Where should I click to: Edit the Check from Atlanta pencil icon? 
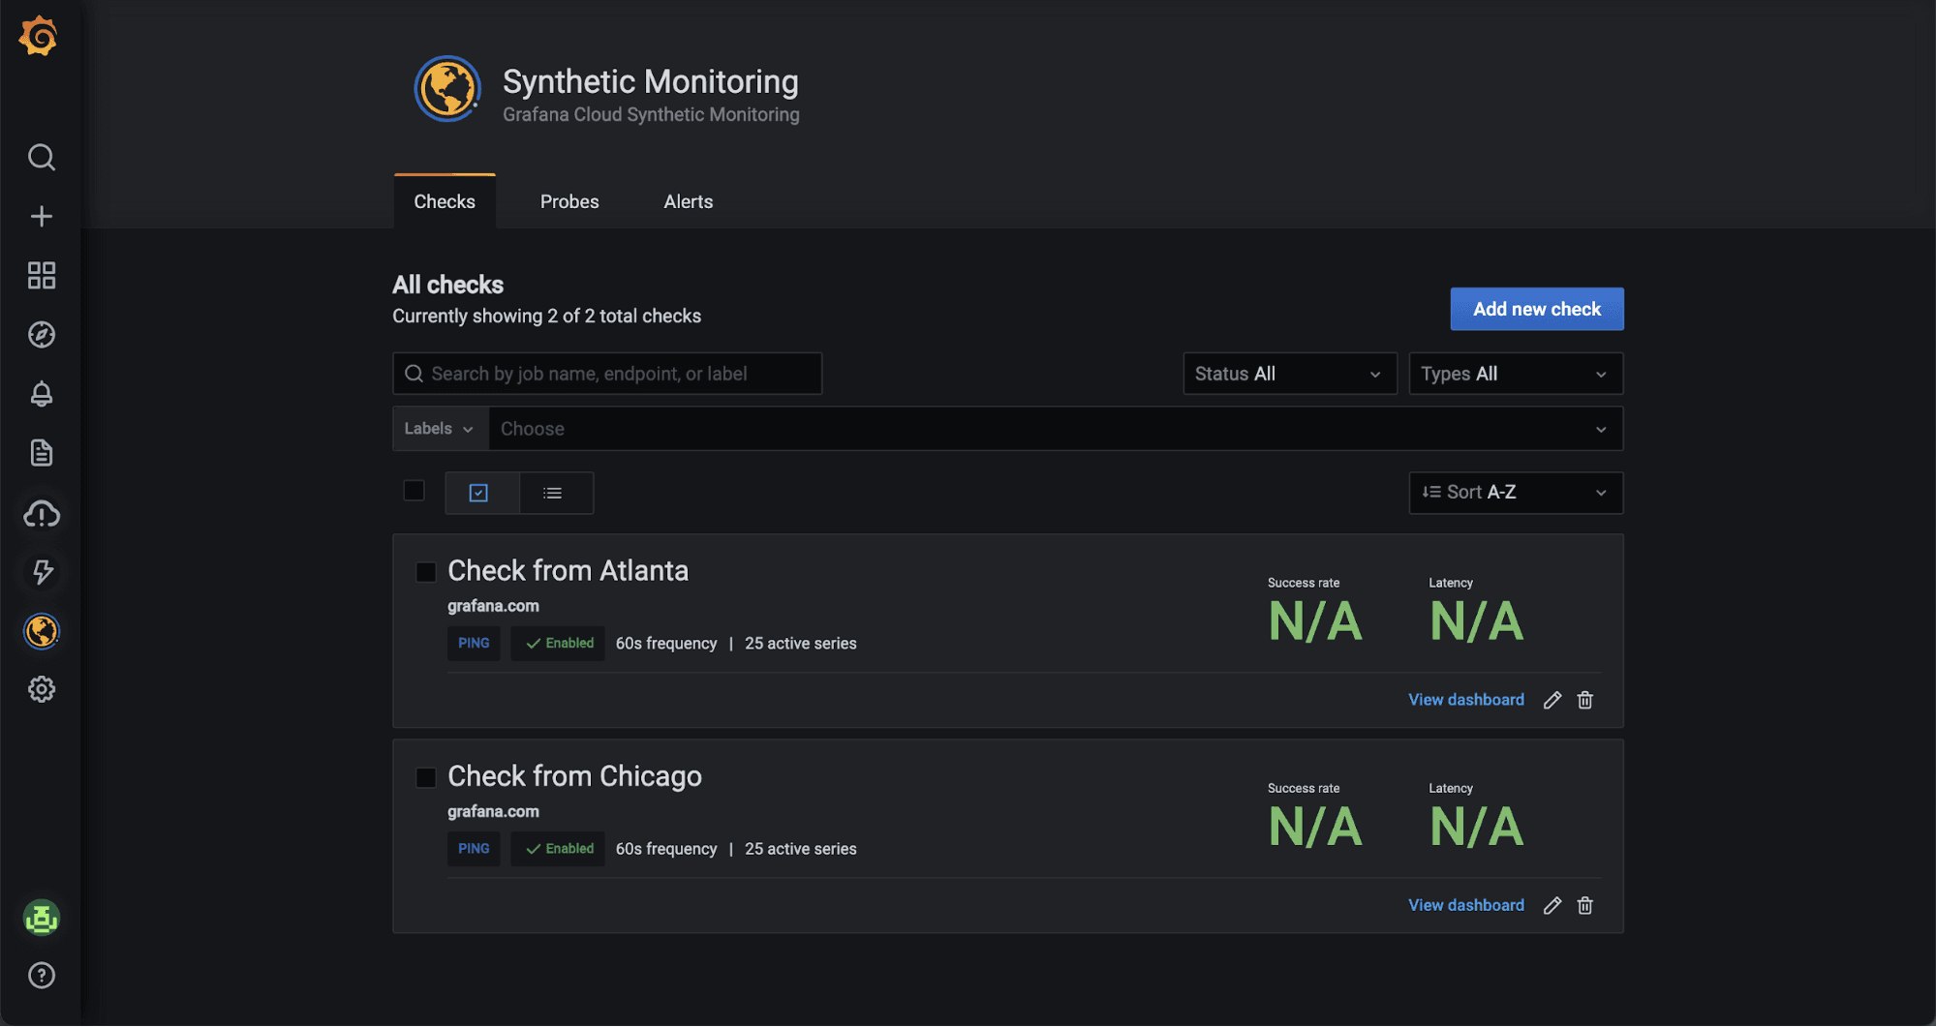(1552, 700)
